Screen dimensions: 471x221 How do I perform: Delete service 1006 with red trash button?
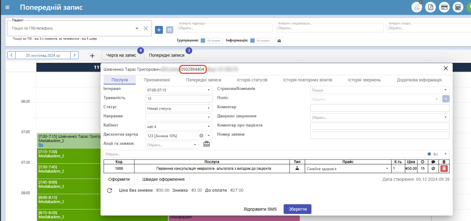pyautogui.click(x=444, y=168)
